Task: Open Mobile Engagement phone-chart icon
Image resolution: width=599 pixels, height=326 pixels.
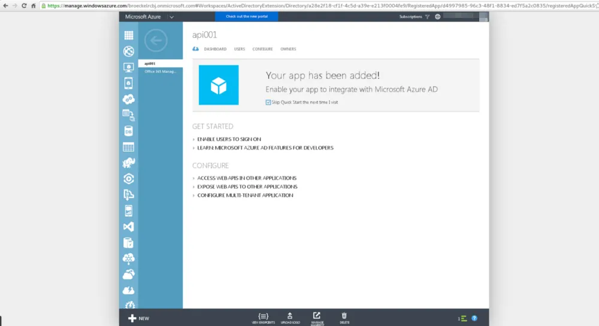Action: click(129, 211)
